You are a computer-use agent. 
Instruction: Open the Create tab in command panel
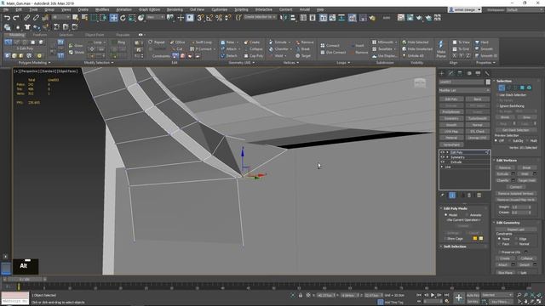tap(442, 73)
